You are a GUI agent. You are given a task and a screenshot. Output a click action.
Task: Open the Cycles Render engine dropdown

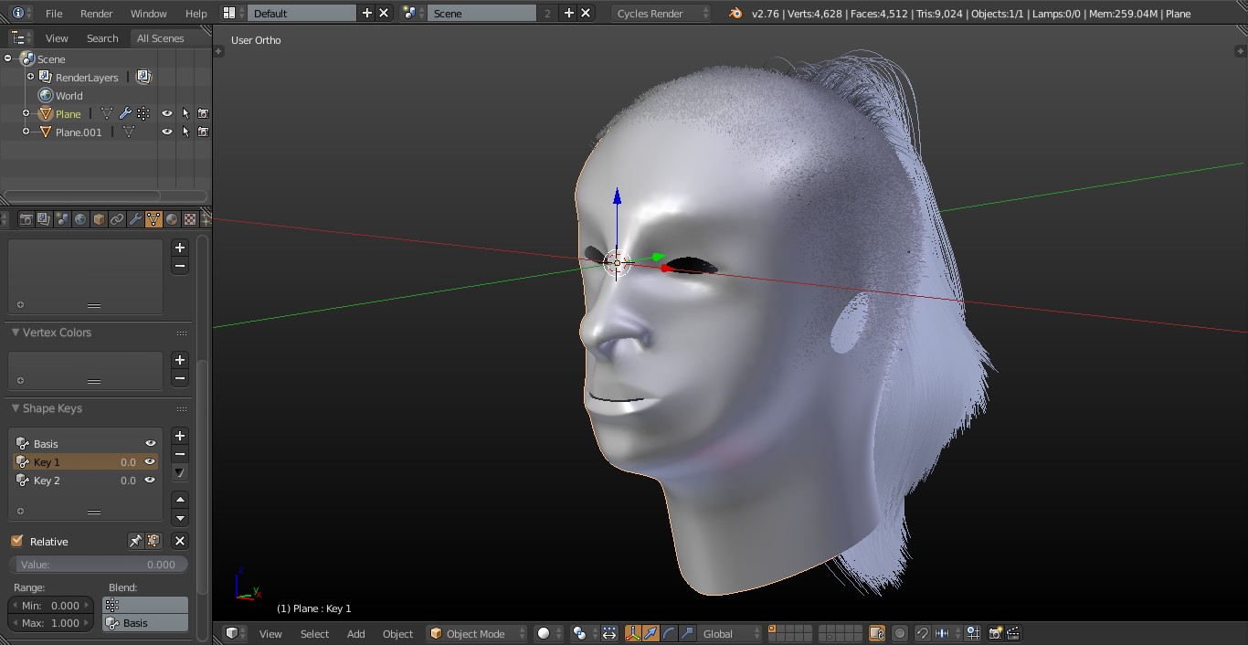click(x=661, y=13)
